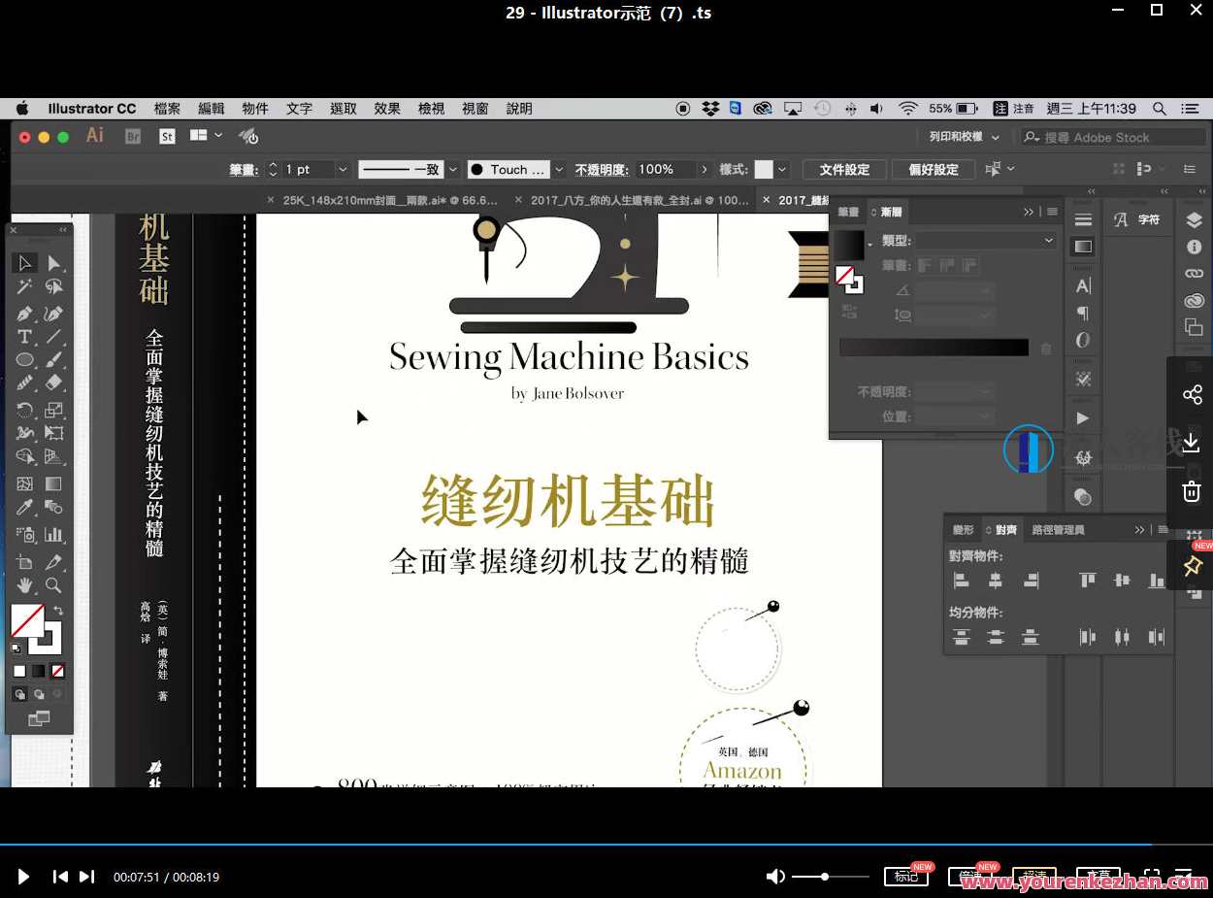Click the 文件設定 button
Viewport: 1213px width, 898px height.
click(x=844, y=169)
